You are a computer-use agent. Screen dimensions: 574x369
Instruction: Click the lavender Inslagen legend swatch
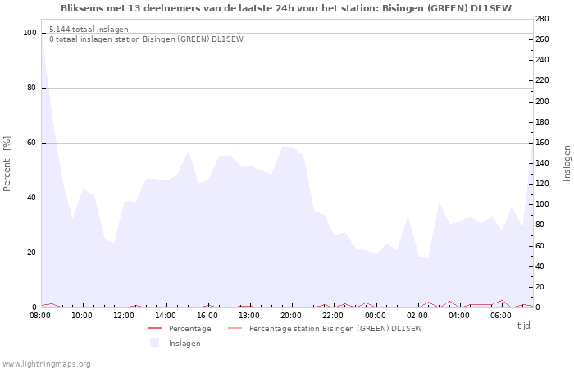coord(154,343)
